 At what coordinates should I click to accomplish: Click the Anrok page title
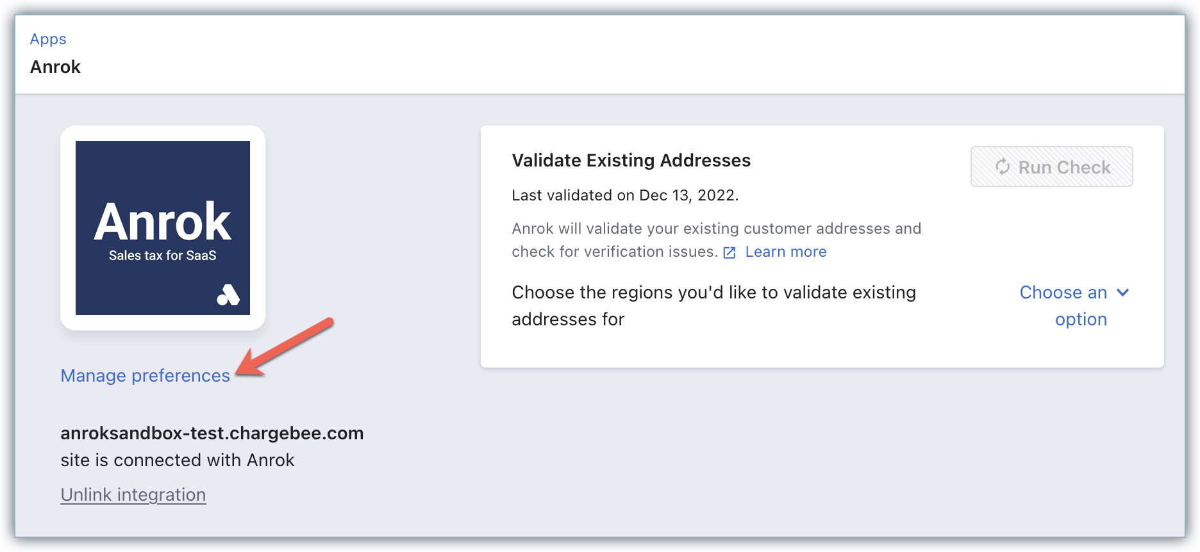tap(55, 67)
